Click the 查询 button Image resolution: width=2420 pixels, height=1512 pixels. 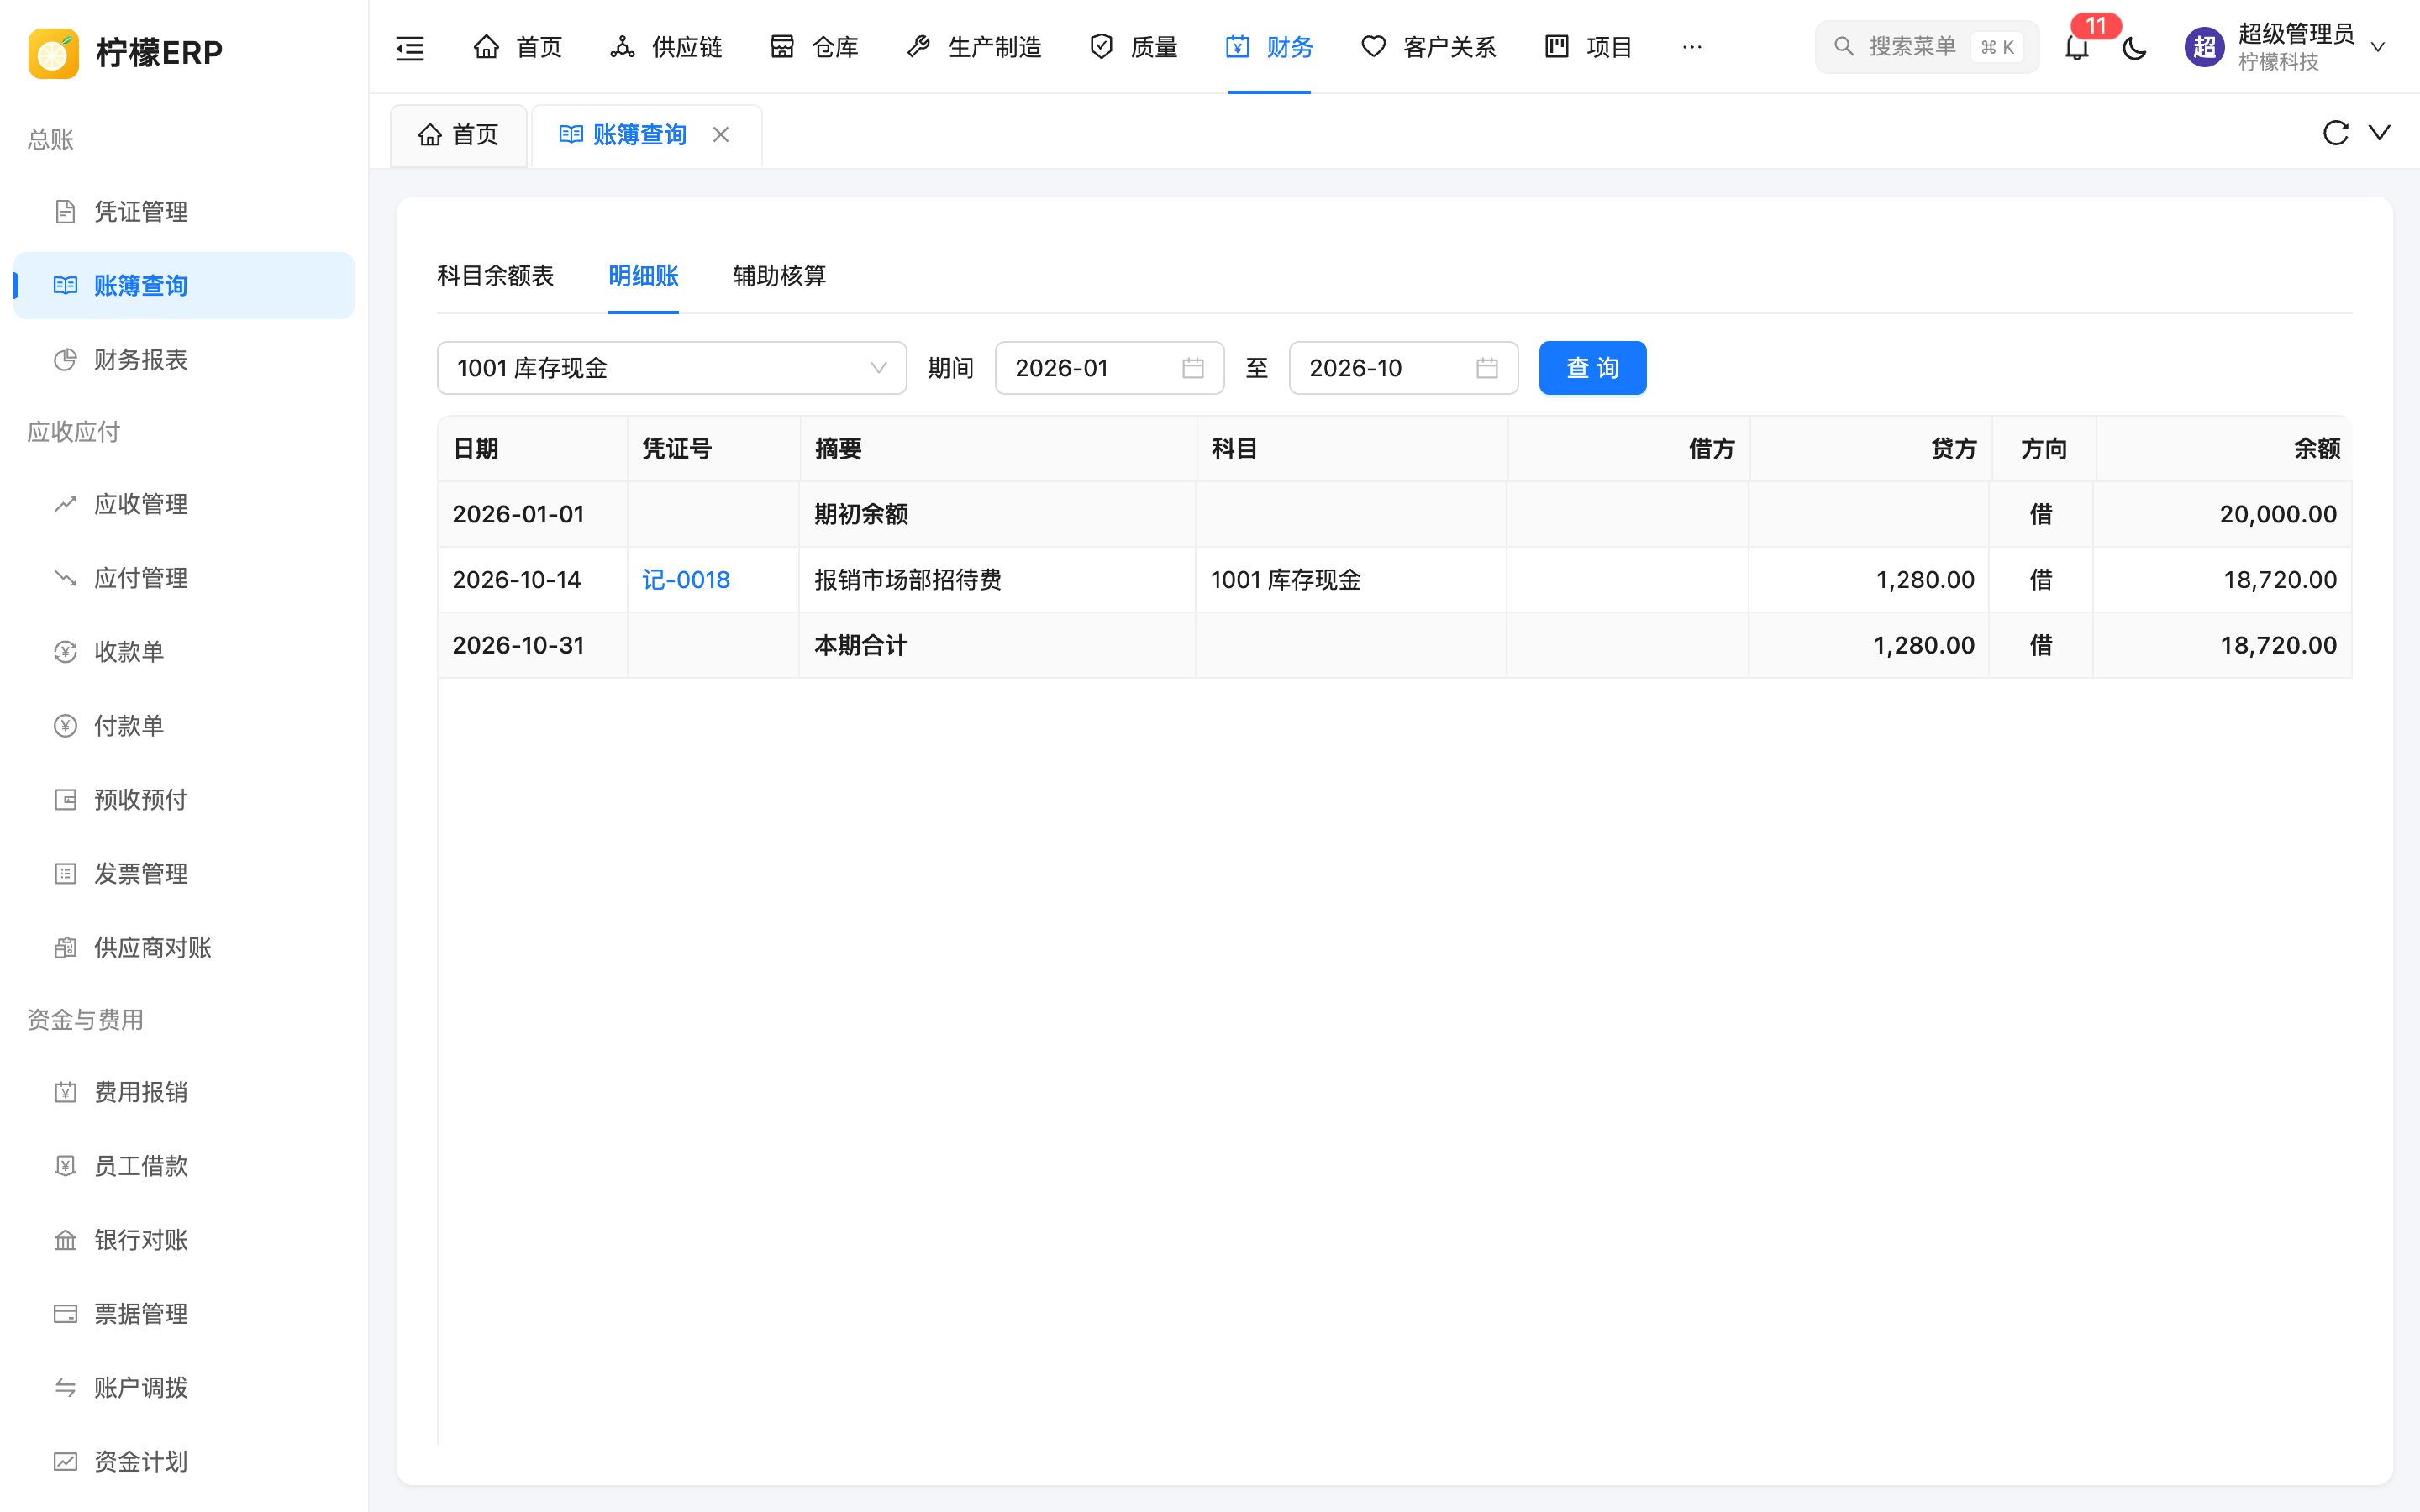(x=1592, y=368)
